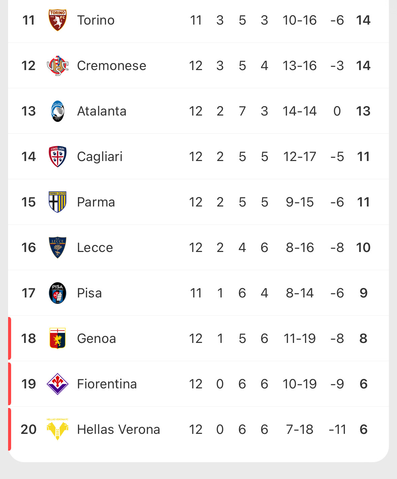Open the Fiorentina team name link
The image size is (397, 479).
(107, 384)
